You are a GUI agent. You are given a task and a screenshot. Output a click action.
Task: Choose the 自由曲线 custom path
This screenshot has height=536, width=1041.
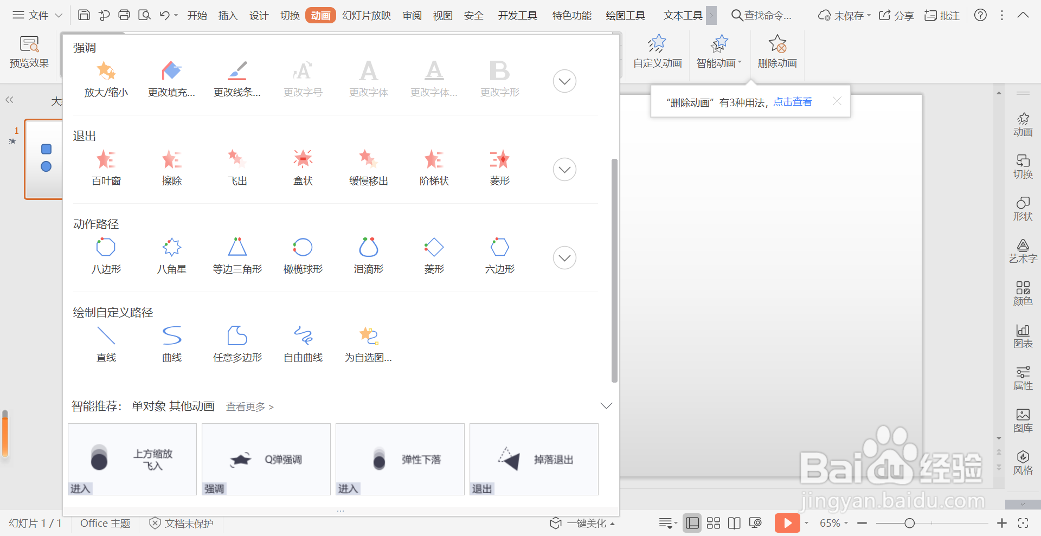pos(303,343)
